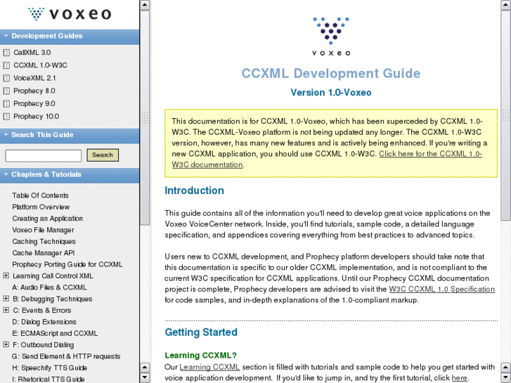The width and height of the screenshot is (511, 383).
Task: Expand the Learning Call Control XML node
Action: coord(6,275)
